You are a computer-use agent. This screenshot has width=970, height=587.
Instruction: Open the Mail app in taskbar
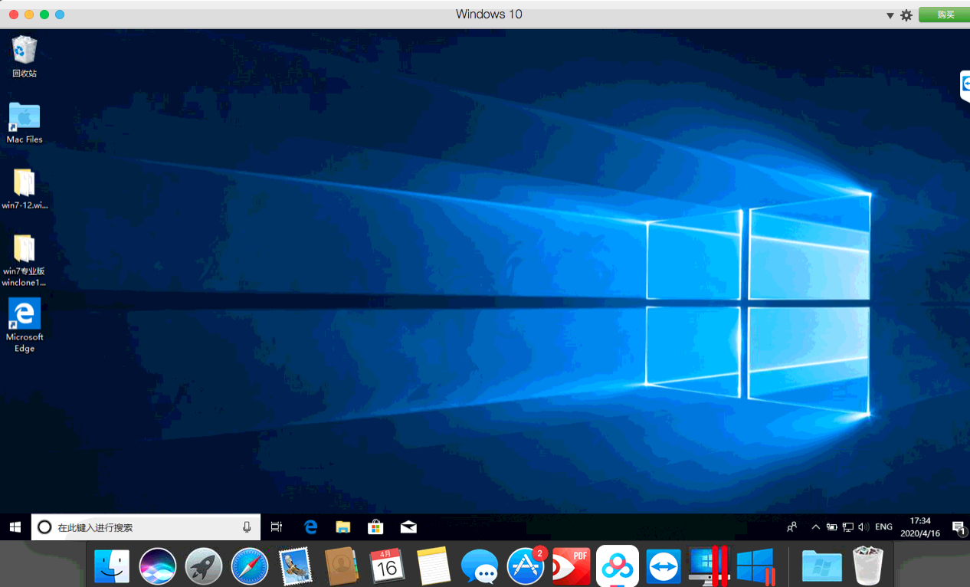pyautogui.click(x=408, y=527)
